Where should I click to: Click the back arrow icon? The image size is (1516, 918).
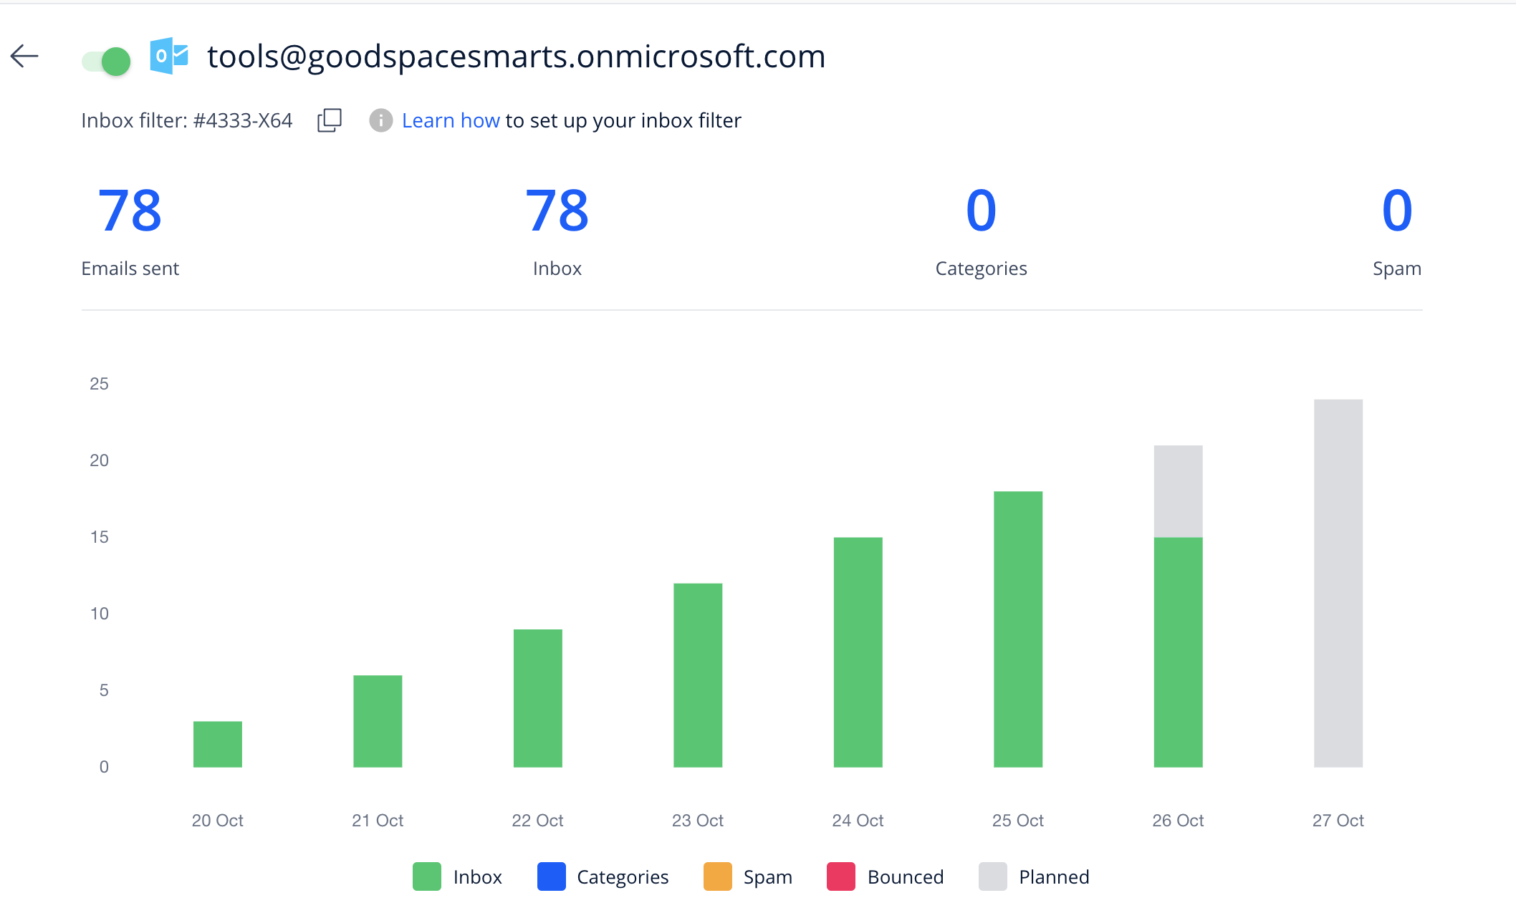point(24,56)
